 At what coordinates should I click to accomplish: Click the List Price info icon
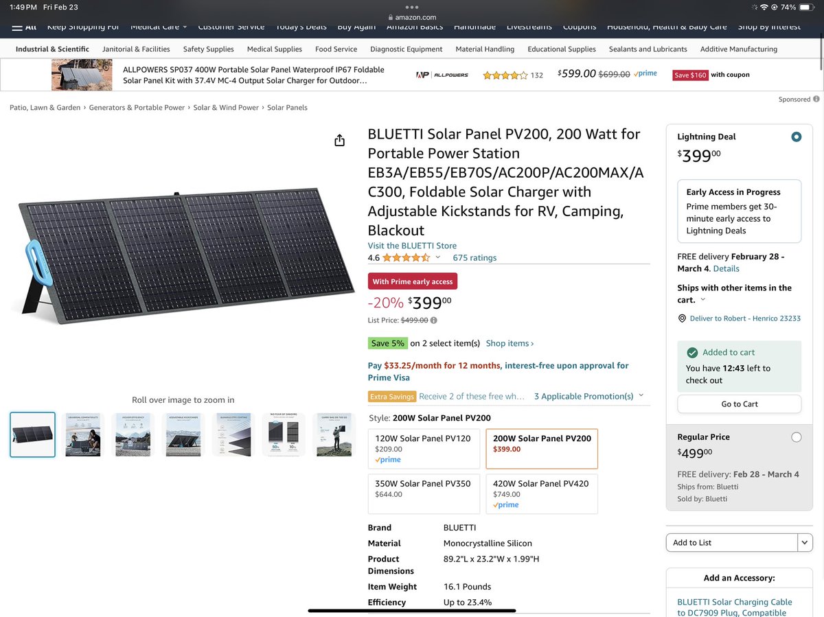point(434,321)
